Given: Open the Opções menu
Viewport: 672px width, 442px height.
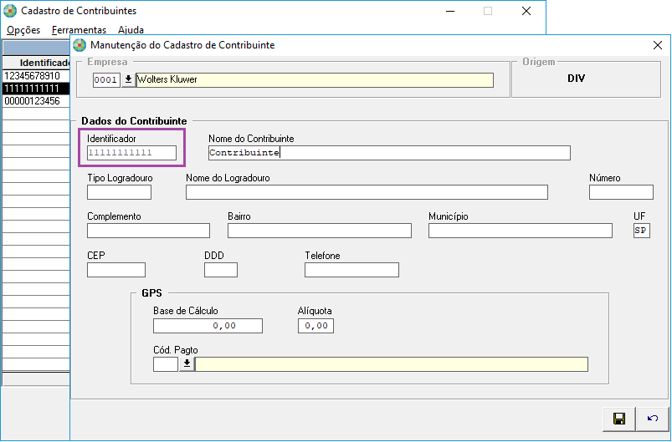Looking at the screenshot, I should pos(23,30).
